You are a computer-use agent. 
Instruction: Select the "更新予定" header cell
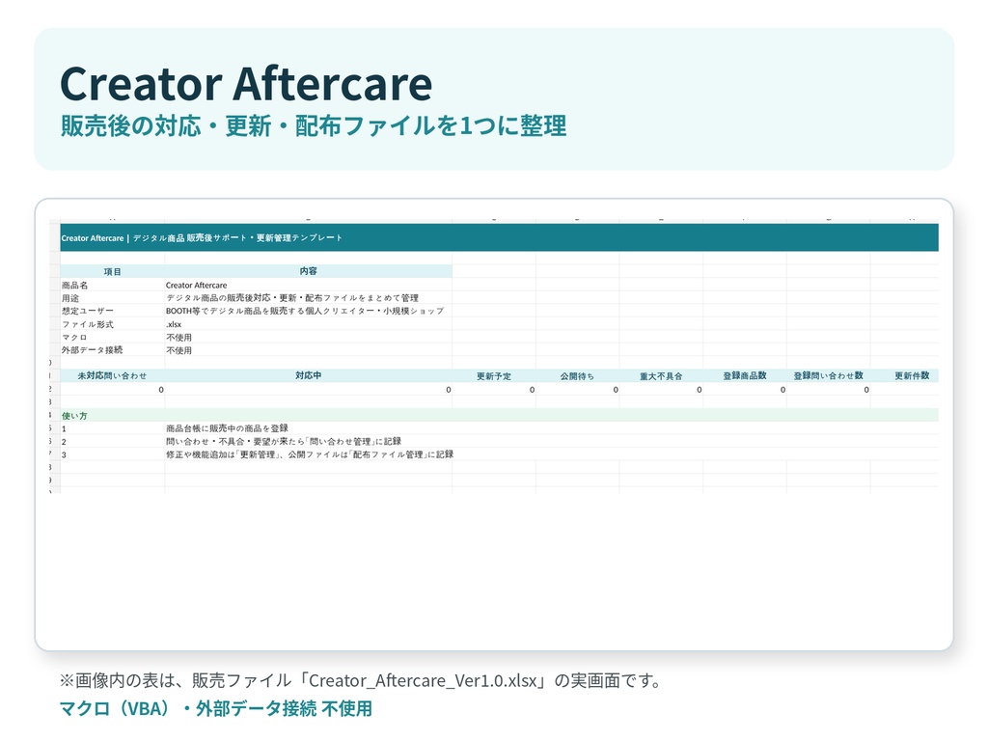tap(494, 376)
